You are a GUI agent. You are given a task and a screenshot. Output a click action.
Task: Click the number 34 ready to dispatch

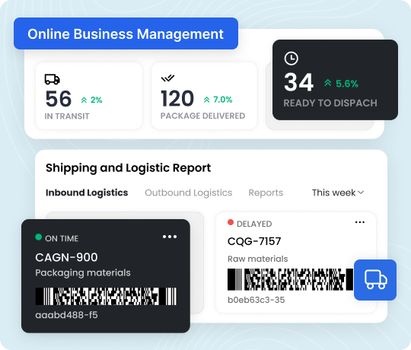coord(298,82)
